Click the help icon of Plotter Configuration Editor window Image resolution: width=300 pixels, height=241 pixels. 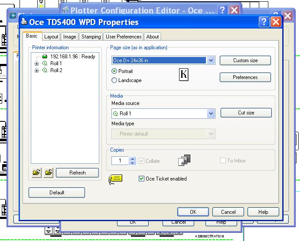point(222,10)
